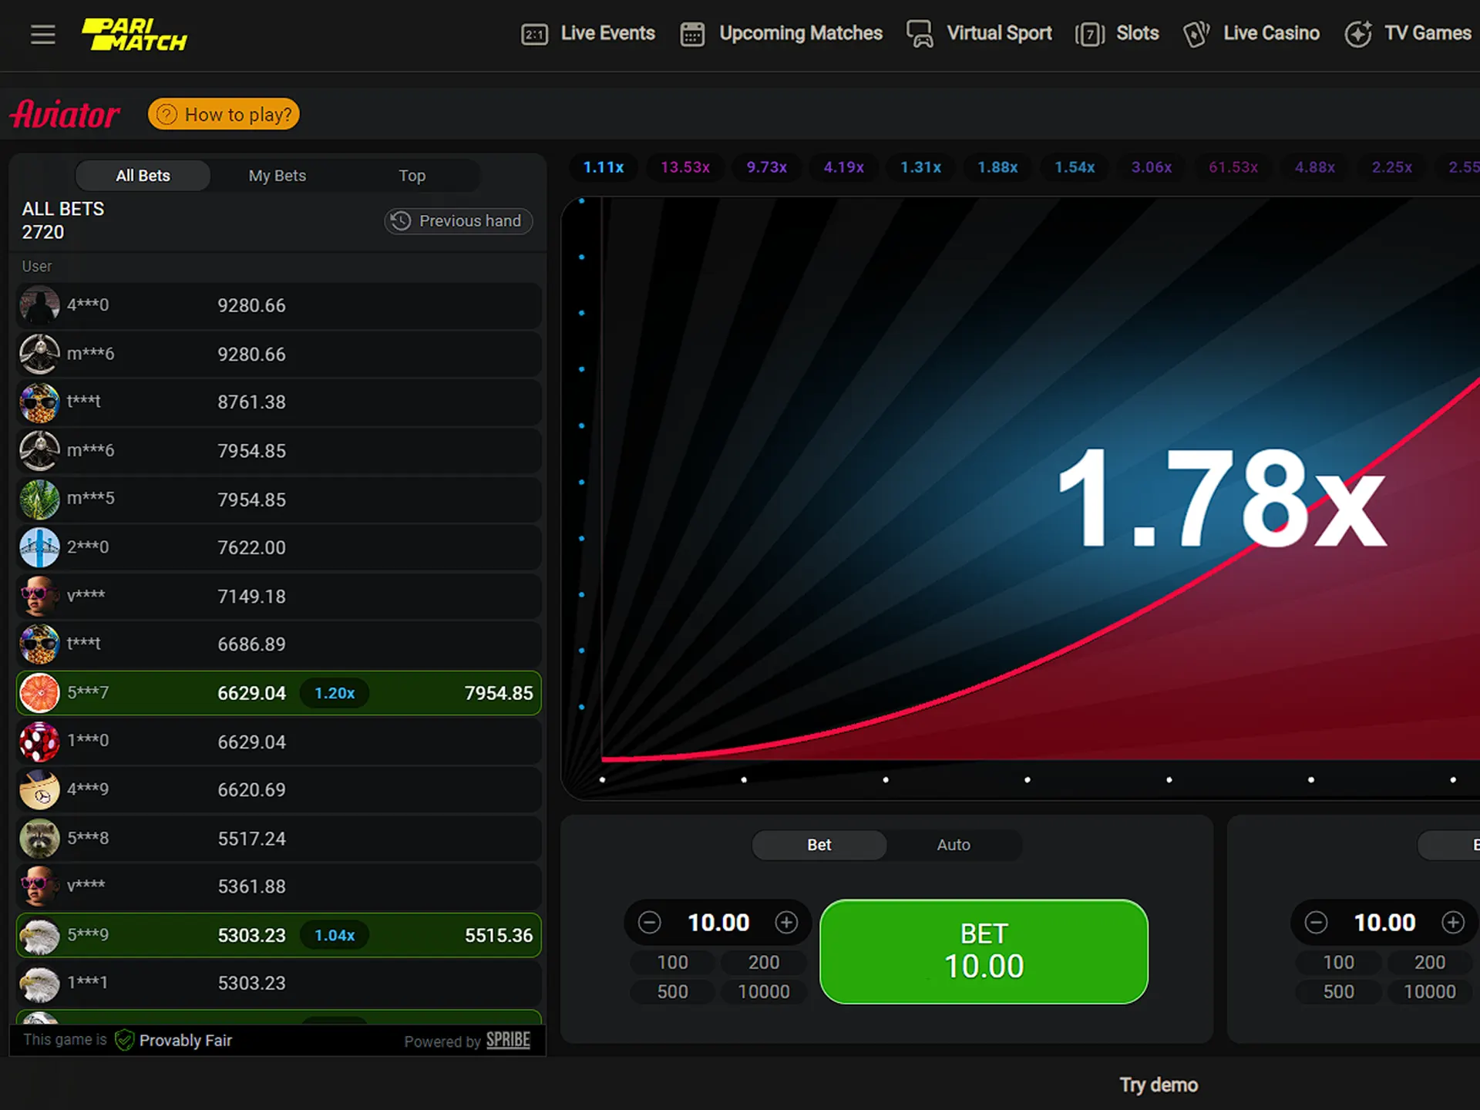Click the Slots icon
Image resolution: width=1480 pixels, height=1110 pixels.
(x=1089, y=34)
